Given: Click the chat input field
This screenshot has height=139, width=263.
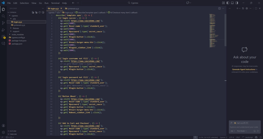Looking at the screenshot, I should click(x=244, y=127).
